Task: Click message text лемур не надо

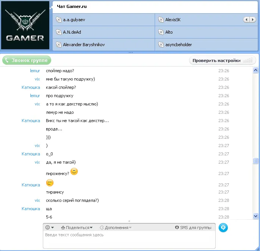Action: click(60, 112)
